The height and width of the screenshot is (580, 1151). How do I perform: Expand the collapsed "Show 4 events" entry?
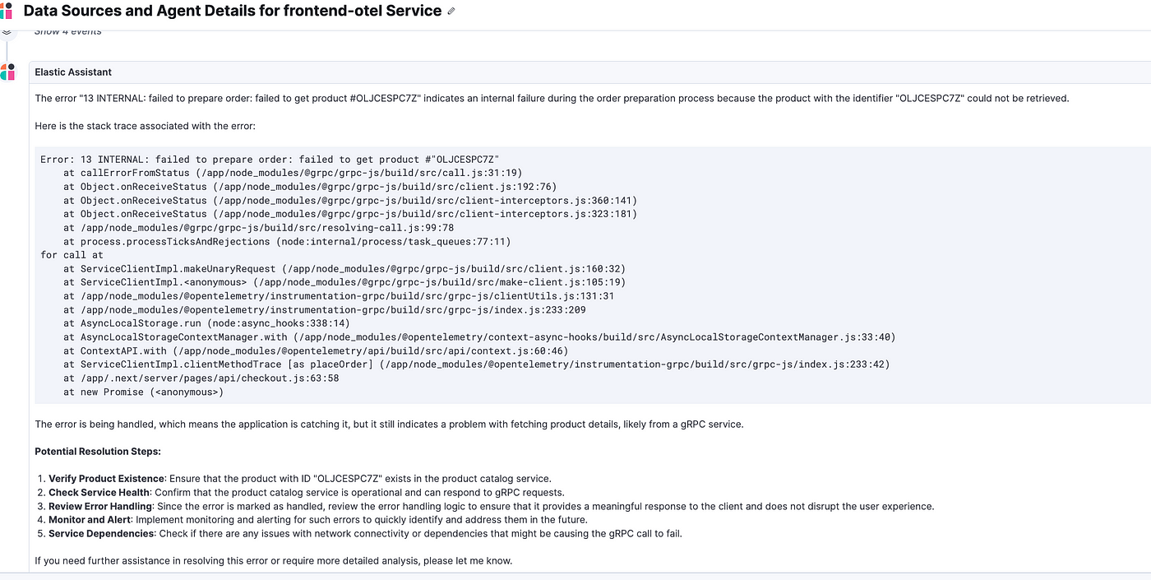[x=68, y=31]
